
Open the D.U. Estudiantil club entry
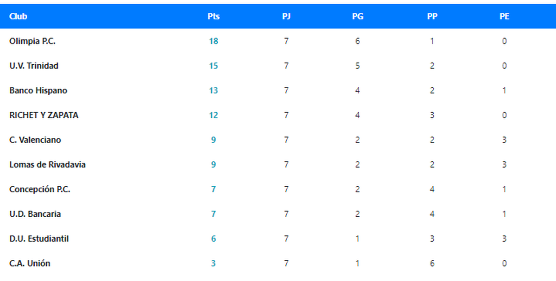click(39, 239)
